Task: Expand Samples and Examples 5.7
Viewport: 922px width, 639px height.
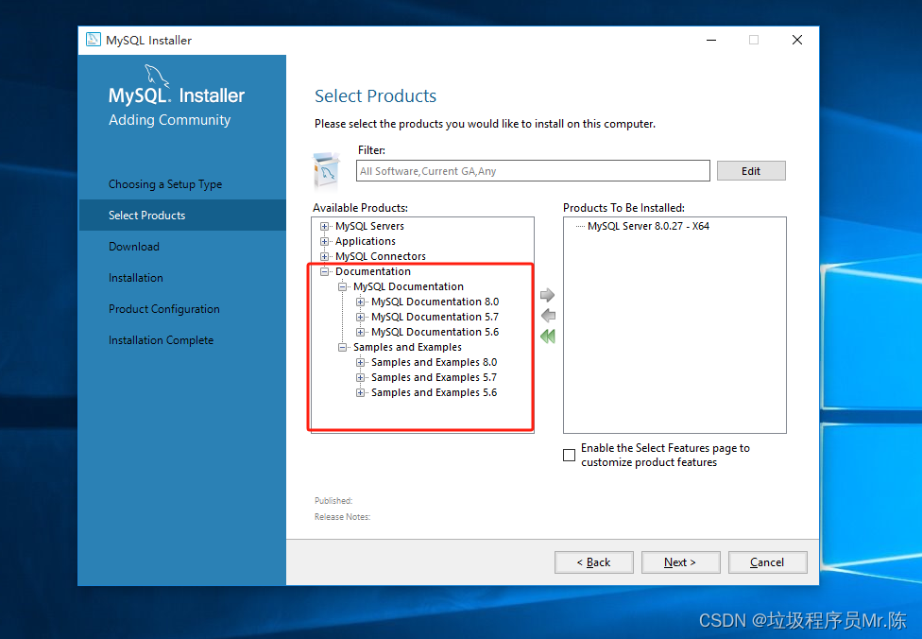Action: pyautogui.click(x=360, y=378)
